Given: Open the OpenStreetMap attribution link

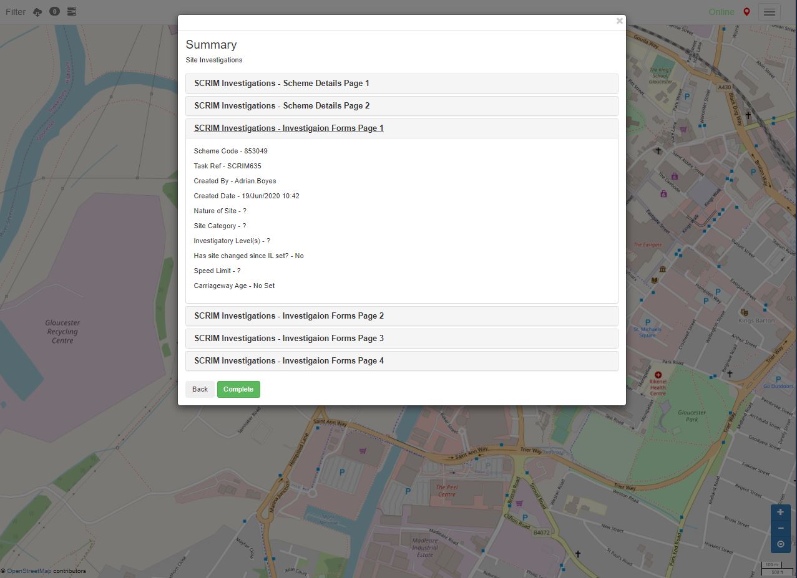Looking at the screenshot, I should pos(29,571).
